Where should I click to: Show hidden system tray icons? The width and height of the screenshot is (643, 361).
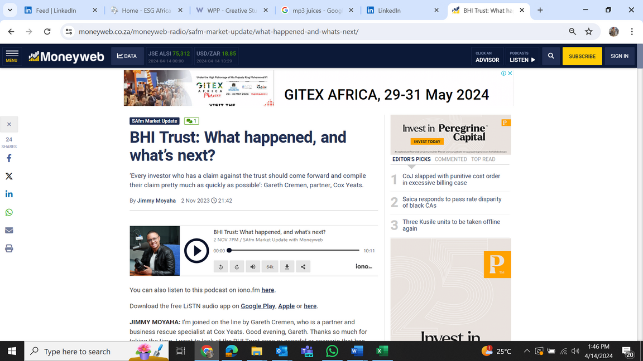pyautogui.click(x=527, y=351)
